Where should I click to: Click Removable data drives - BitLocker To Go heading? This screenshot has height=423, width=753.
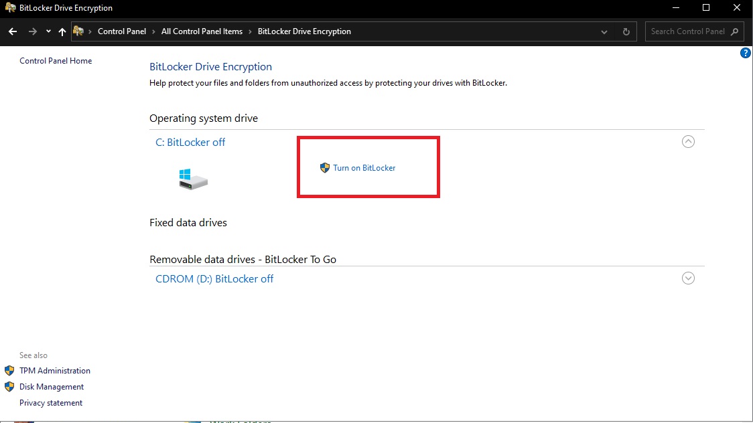pos(243,260)
